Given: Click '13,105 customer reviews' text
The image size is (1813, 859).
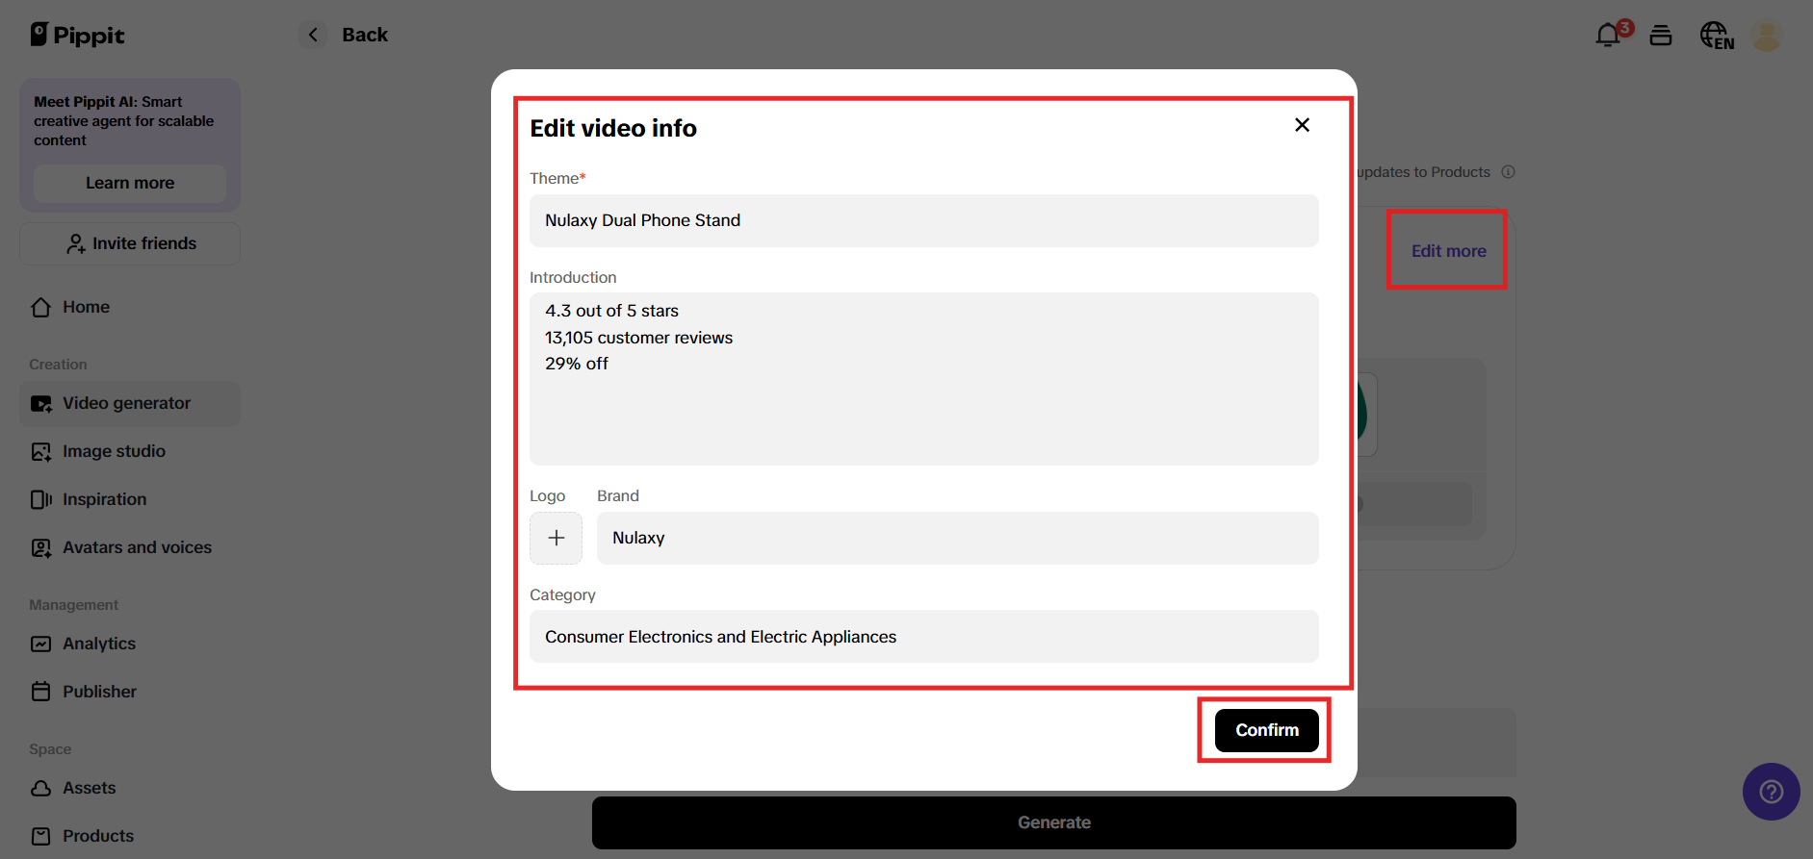Looking at the screenshot, I should coord(639,338).
